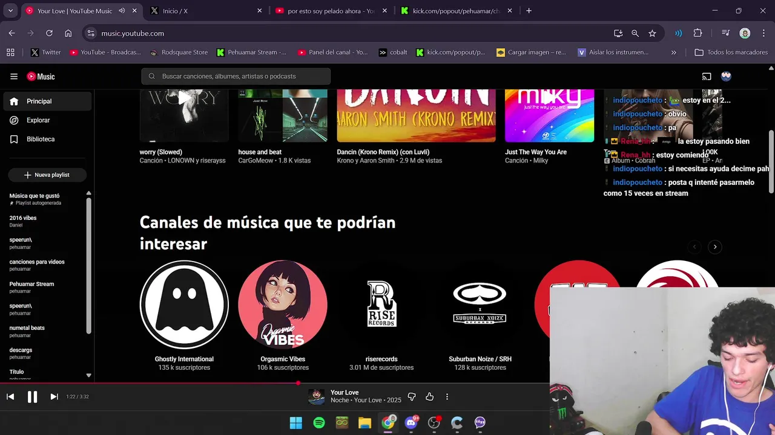Switch to por esto soy pelado ahora tab

pos(331,11)
